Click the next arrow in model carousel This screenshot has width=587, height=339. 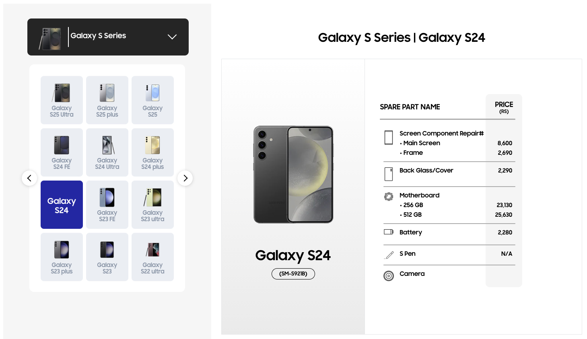[x=185, y=178]
